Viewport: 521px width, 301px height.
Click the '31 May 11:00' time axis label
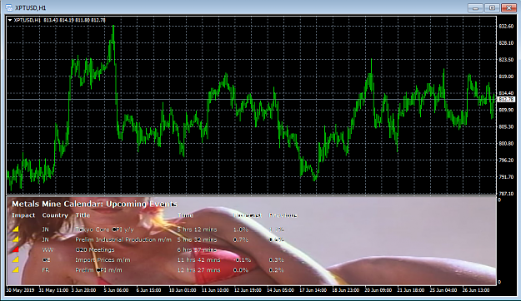[x=53, y=290]
